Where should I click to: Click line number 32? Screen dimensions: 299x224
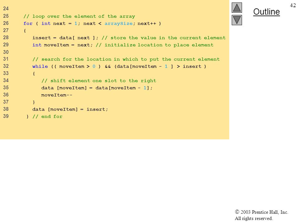pyautogui.click(x=6, y=66)
